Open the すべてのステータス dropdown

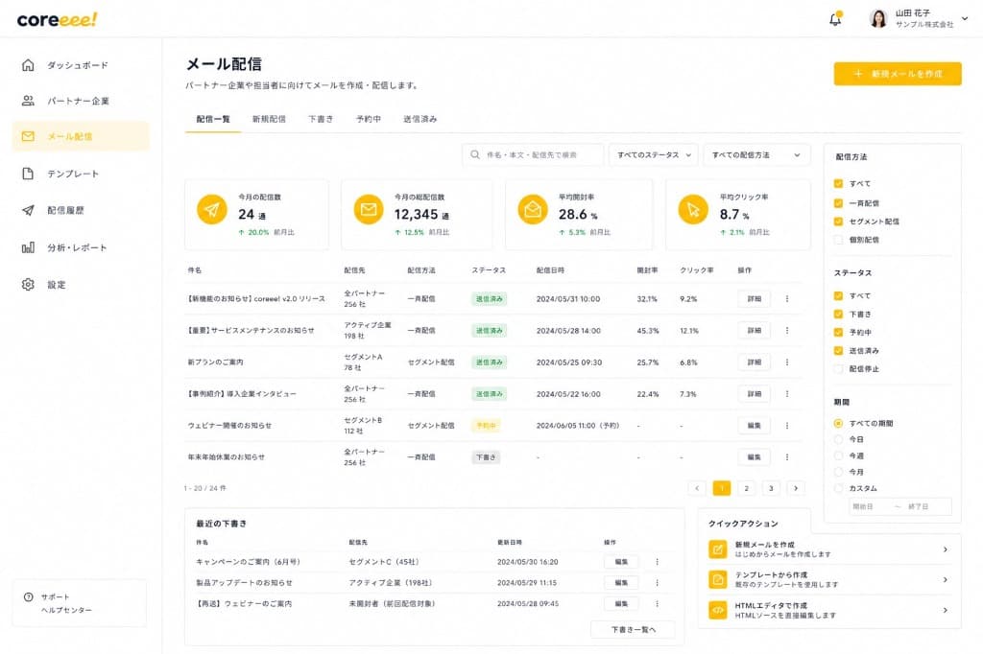click(653, 154)
